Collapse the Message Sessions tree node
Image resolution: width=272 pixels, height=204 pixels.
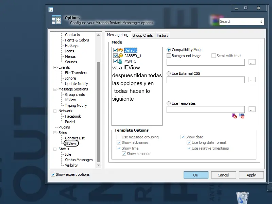pos(55,89)
